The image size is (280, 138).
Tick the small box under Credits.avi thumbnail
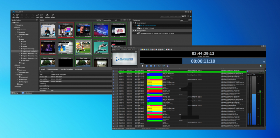click(x=59, y=36)
